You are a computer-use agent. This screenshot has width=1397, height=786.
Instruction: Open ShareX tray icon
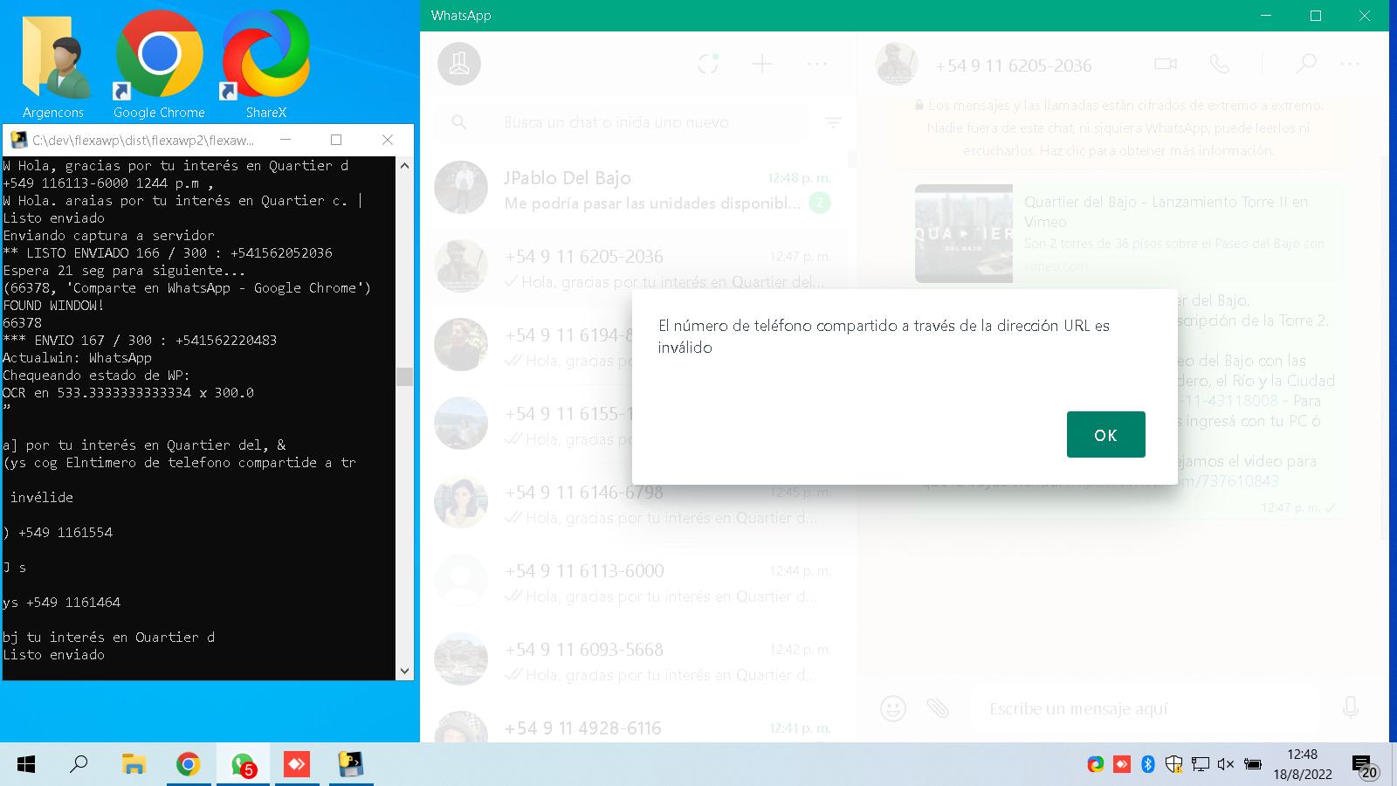[x=1095, y=764]
